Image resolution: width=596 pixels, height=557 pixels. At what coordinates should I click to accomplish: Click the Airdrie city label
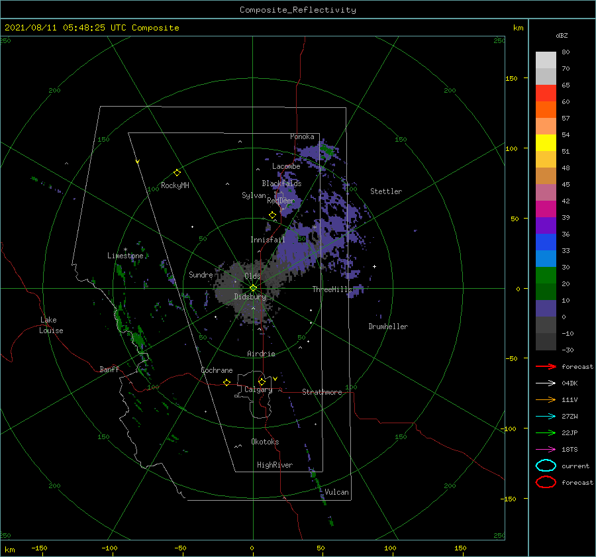[x=261, y=354]
